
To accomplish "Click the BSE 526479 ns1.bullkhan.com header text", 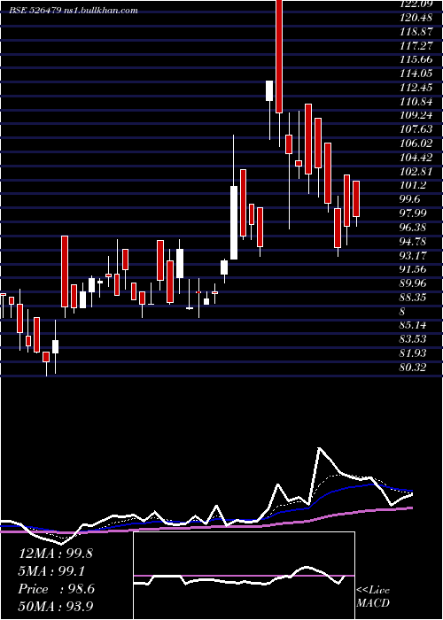I will (74, 11).
